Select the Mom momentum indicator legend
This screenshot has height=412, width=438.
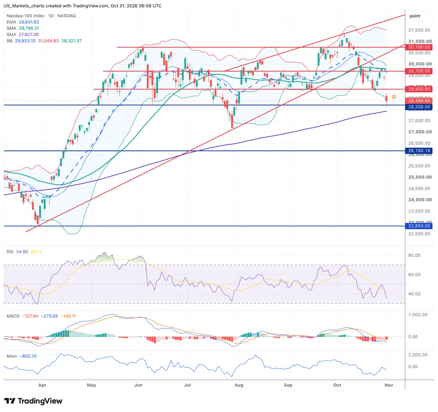[x=12, y=356]
